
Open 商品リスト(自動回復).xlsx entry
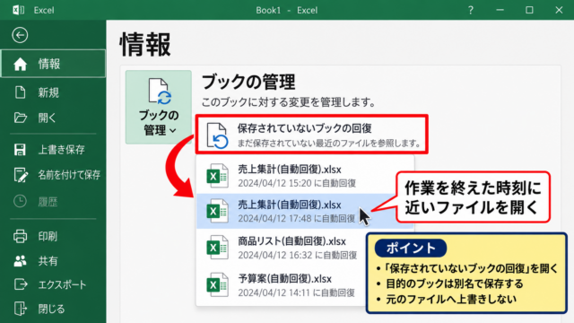305,248
